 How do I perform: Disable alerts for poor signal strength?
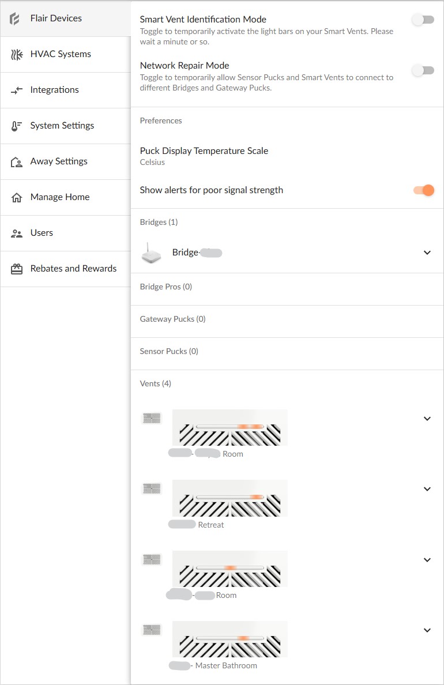click(x=423, y=190)
